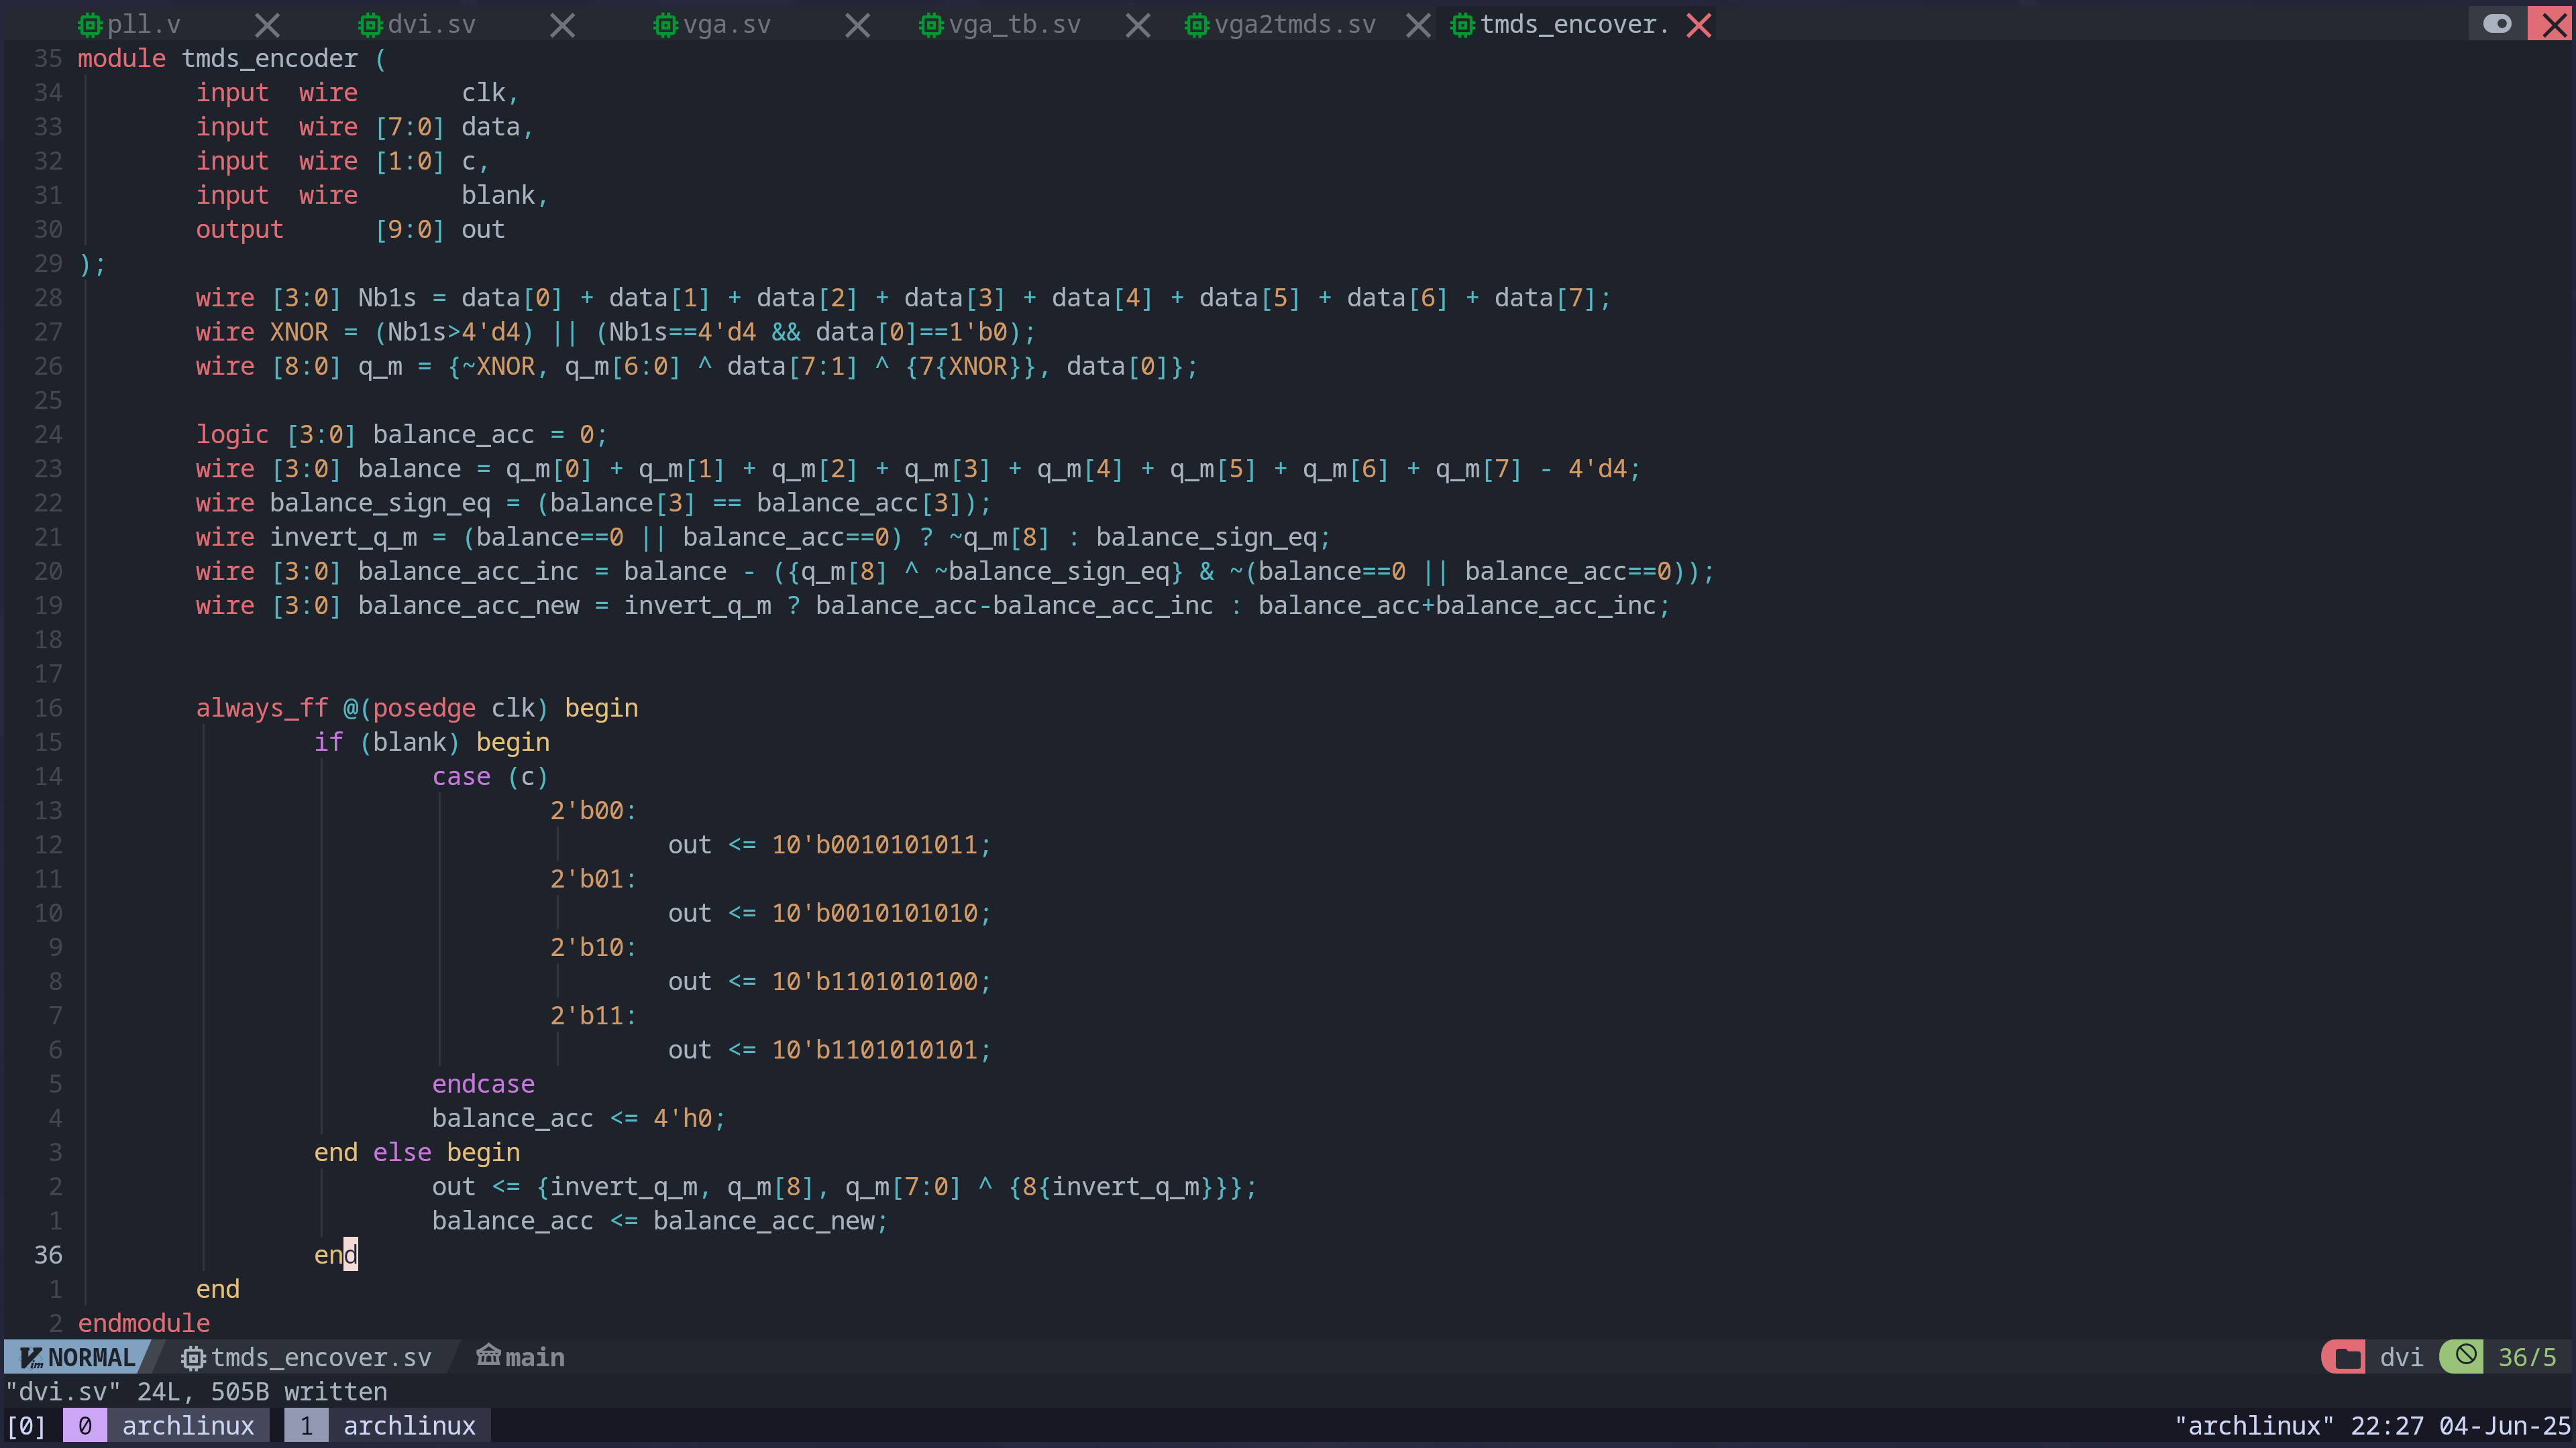Screen dimensions: 2576x1448
Task: Click the 2'b11 case label
Action: (593, 1016)
